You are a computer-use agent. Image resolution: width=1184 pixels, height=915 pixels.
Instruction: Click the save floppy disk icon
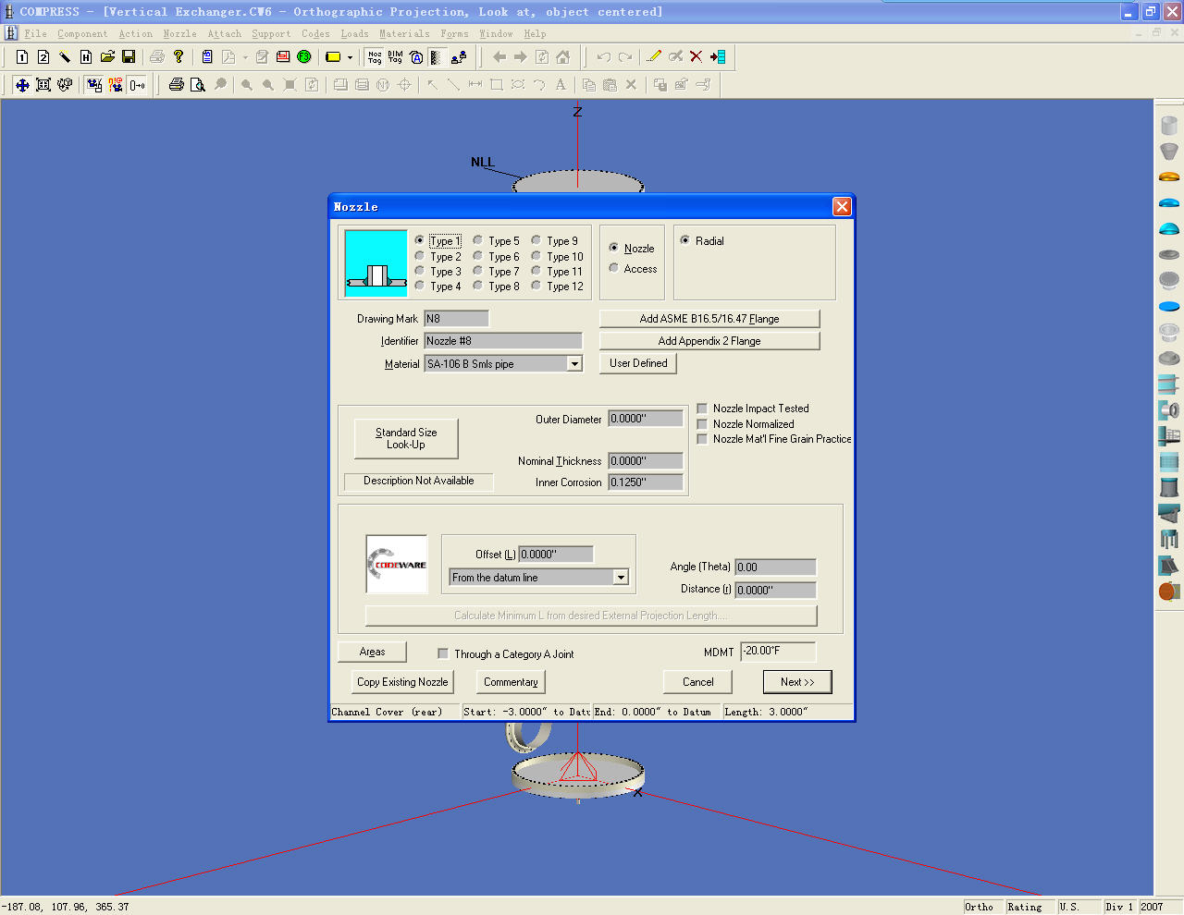click(129, 57)
